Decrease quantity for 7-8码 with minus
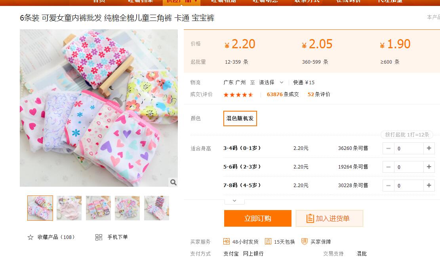Screen dimensions: 440x269 [389, 186]
